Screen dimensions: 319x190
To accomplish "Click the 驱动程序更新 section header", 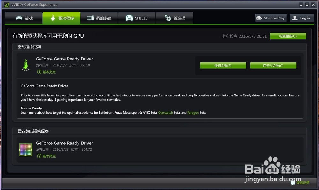I will (x=29, y=47).
